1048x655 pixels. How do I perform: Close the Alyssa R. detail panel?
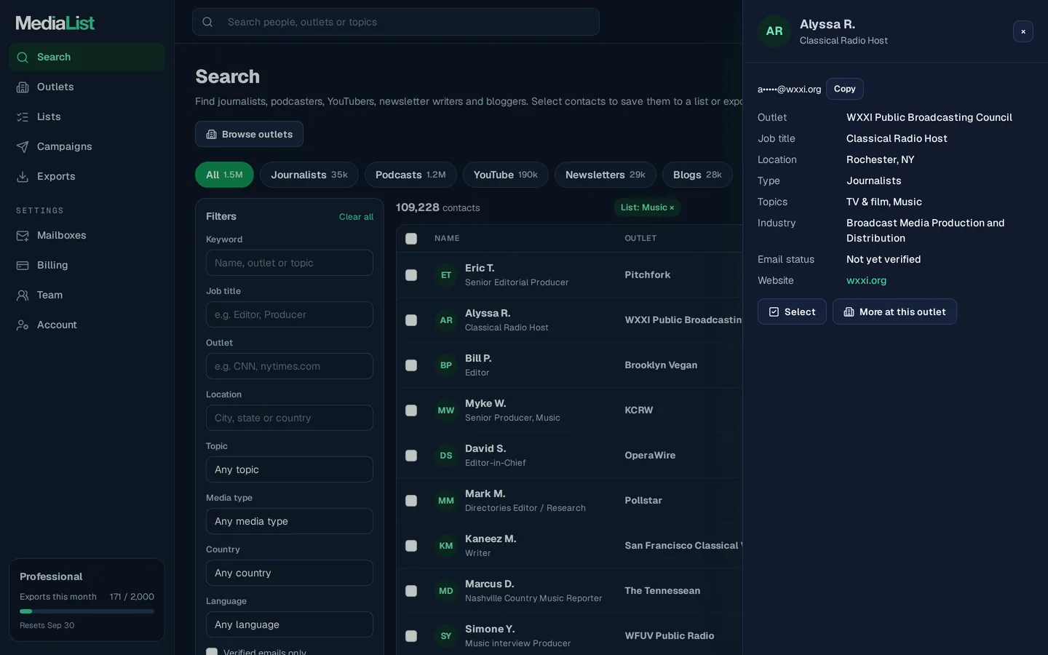(1023, 31)
